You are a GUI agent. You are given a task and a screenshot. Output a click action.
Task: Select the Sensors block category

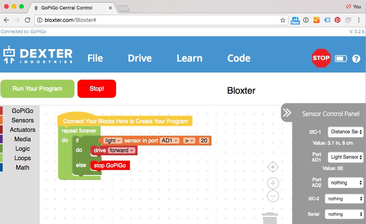[x=22, y=120]
